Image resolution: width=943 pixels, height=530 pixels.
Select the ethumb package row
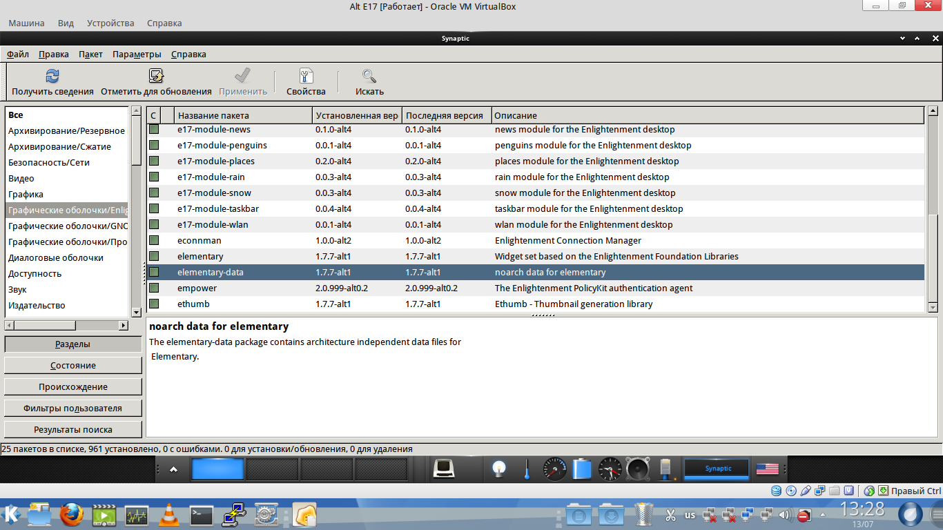[x=536, y=304]
